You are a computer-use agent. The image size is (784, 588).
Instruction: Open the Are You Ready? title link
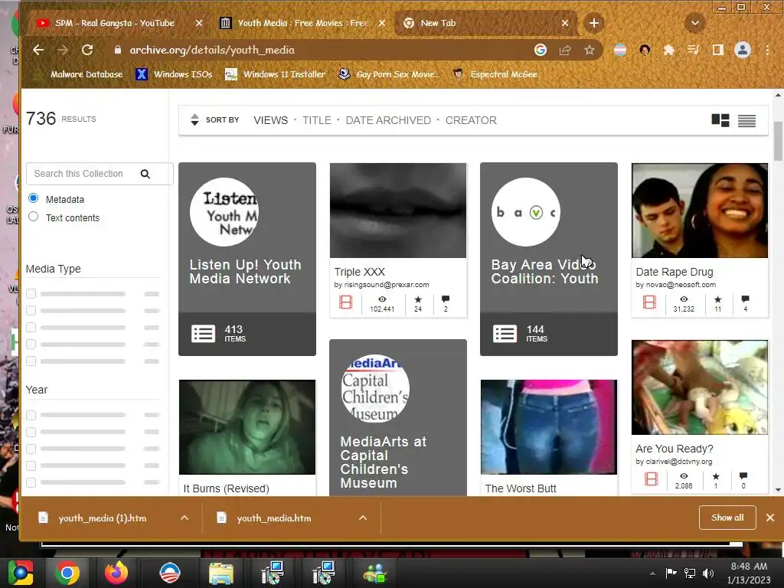pos(674,449)
